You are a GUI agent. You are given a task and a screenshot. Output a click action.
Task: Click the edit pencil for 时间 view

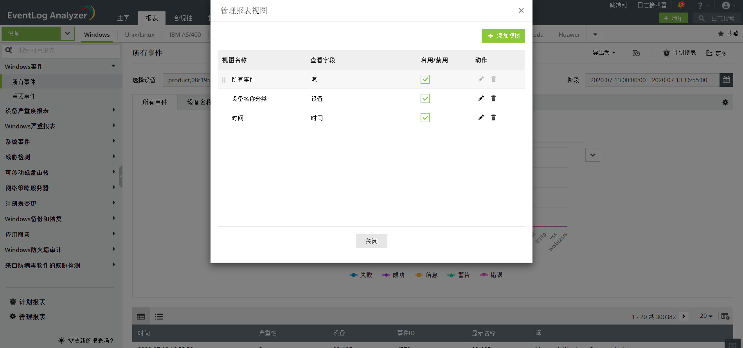(481, 117)
